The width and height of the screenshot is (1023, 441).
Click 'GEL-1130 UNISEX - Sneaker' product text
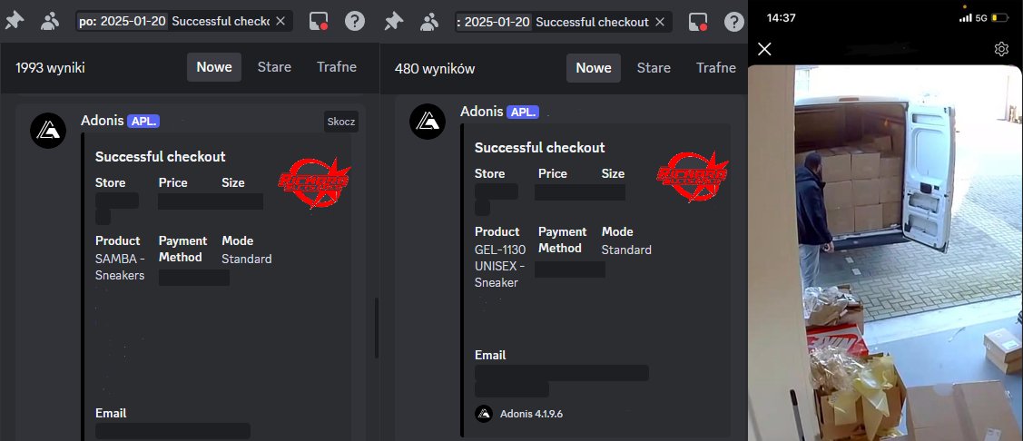point(500,266)
